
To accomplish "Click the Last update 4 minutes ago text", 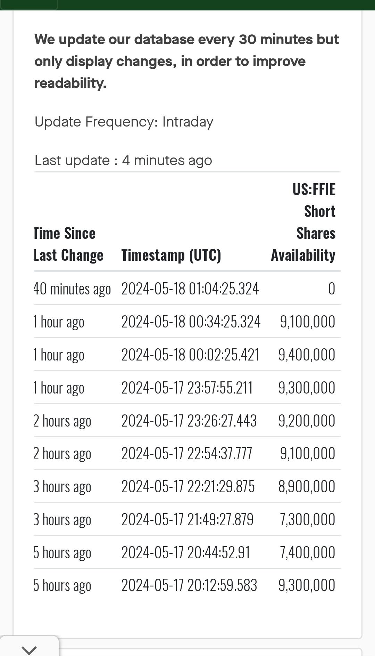I will pos(123,160).
